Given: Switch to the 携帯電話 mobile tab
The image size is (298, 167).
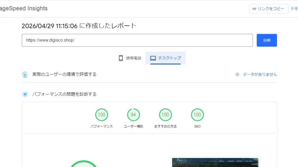Looking at the screenshot, I should [130, 58].
